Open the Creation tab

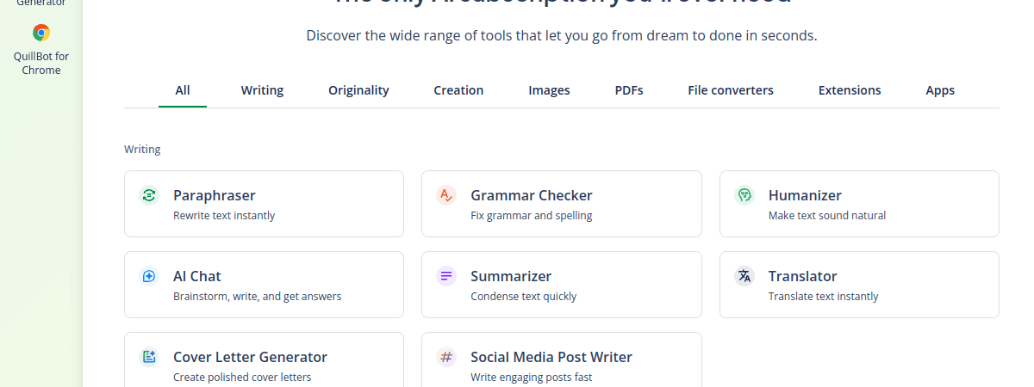pos(458,90)
